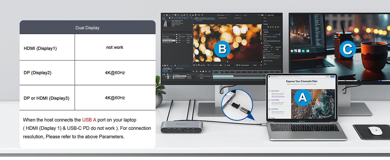The height and width of the screenshot is (160, 390).
Task: Open the Effects & Presets panel
Action: click(268, 61)
